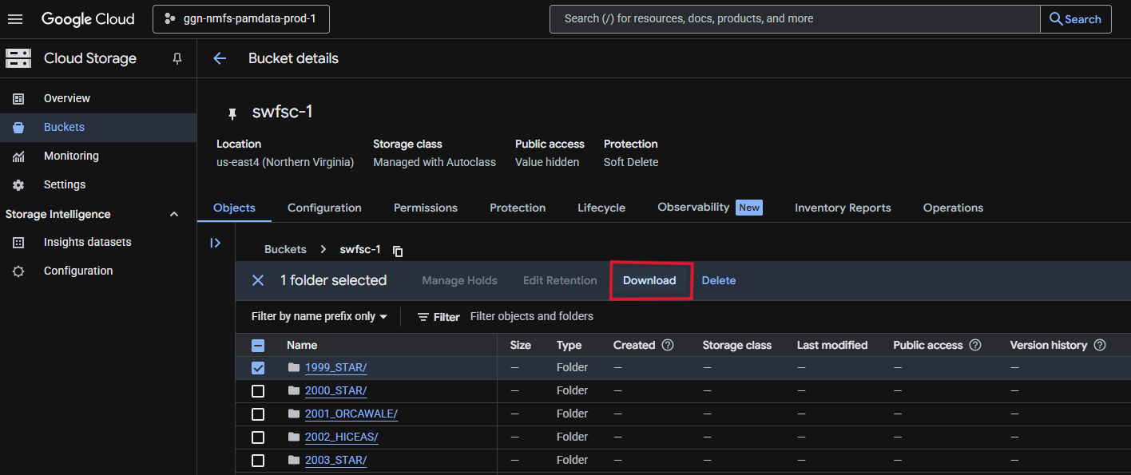Pin the Cloud Storage product
Screen dimensions: 1131x475
pos(177,58)
